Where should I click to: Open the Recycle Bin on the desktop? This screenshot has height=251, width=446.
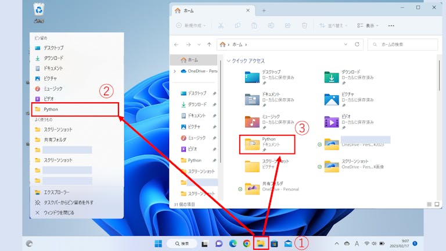coord(39,13)
